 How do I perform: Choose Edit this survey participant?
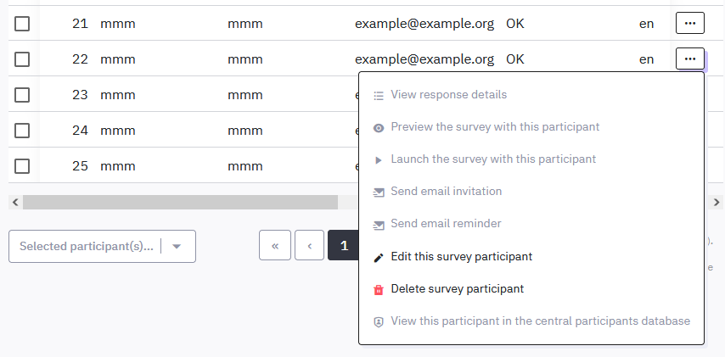coord(461,257)
